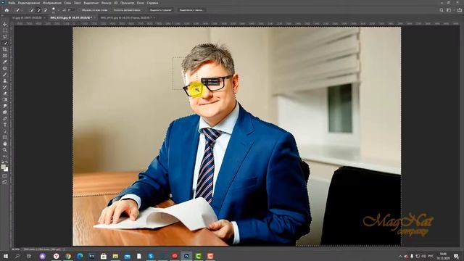Select the Eraser tool
This screenshot has width=464, height=261.
click(5, 94)
